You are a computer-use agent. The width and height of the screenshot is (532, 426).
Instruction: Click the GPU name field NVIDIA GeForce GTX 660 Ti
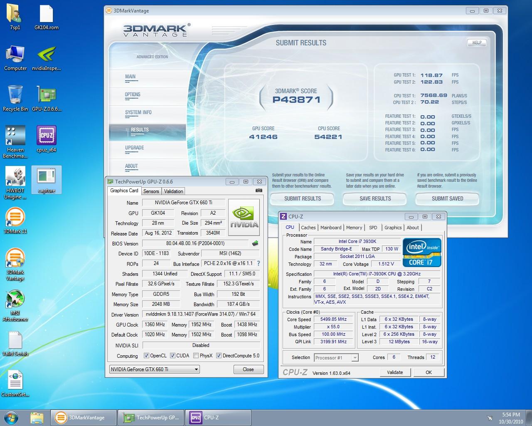click(183, 203)
